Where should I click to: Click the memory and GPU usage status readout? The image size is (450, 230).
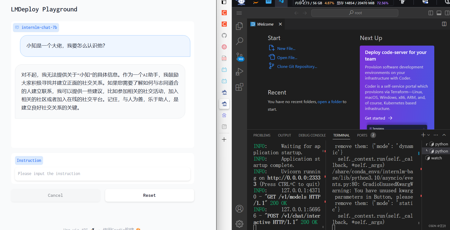(342, 3)
